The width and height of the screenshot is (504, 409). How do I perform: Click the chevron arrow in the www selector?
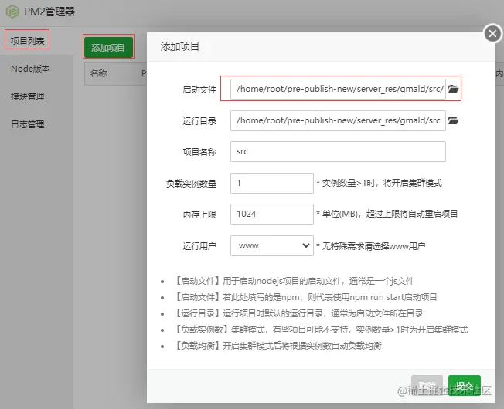pos(305,245)
